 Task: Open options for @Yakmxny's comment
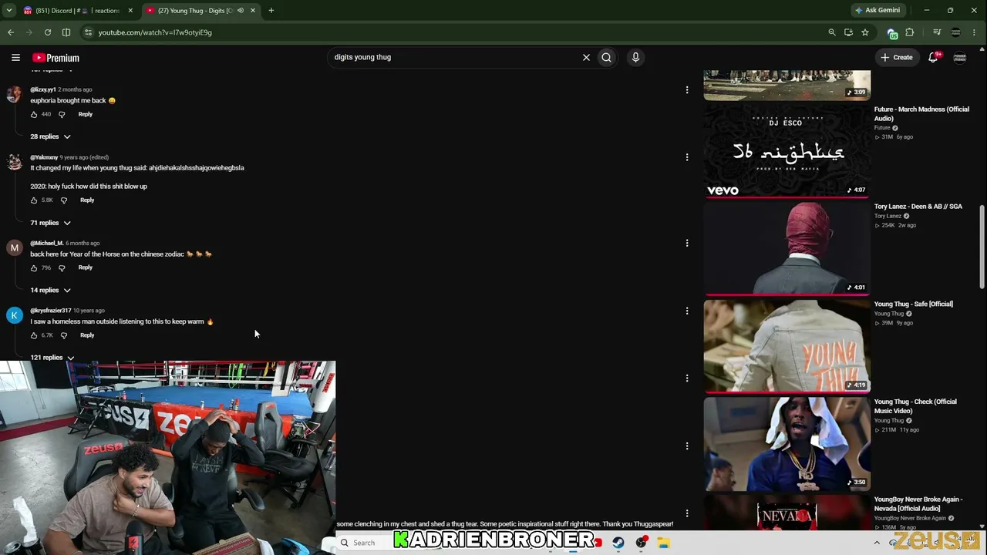click(x=687, y=157)
